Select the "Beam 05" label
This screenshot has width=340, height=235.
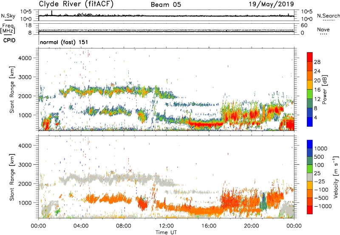click(x=166, y=5)
